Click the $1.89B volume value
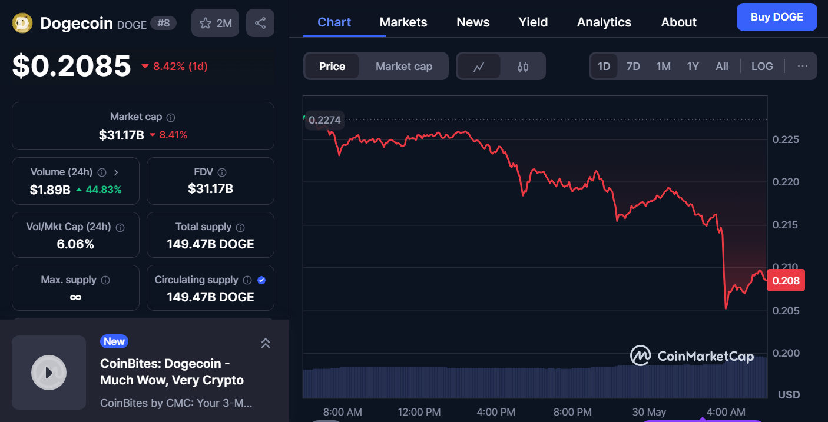 point(50,190)
